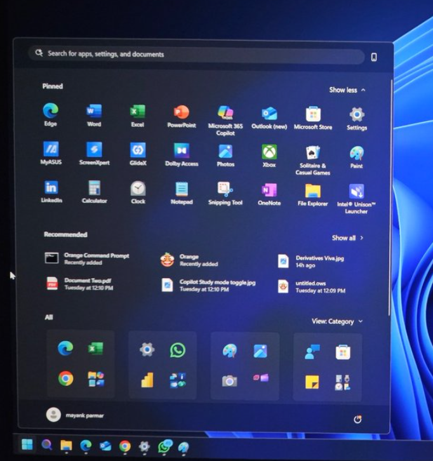Viewport: 433px width, 461px height.
Task: Launch OneNote app
Action: click(x=269, y=194)
